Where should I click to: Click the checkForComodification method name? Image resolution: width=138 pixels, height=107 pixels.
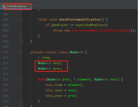(79, 19)
